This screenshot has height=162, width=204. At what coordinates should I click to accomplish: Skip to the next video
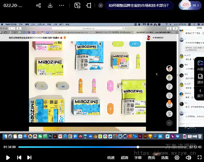coord(29,157)
